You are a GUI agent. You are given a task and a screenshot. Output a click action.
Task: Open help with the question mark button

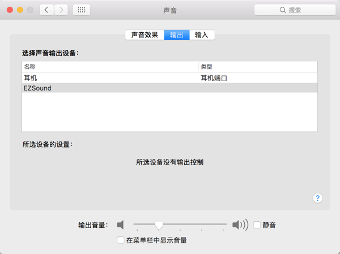coord(318,198)
